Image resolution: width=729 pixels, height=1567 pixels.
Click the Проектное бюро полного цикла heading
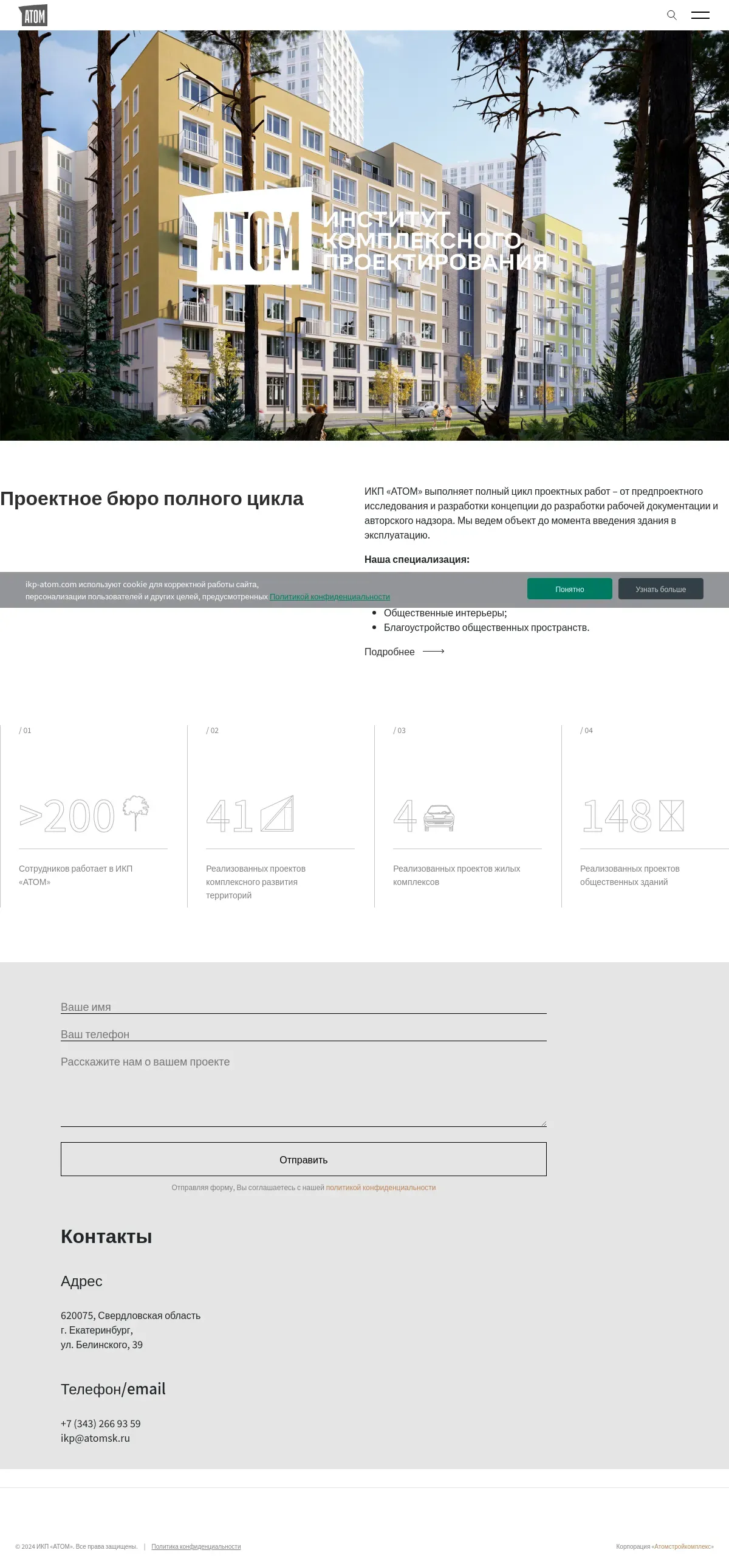(x=151, y=498)
